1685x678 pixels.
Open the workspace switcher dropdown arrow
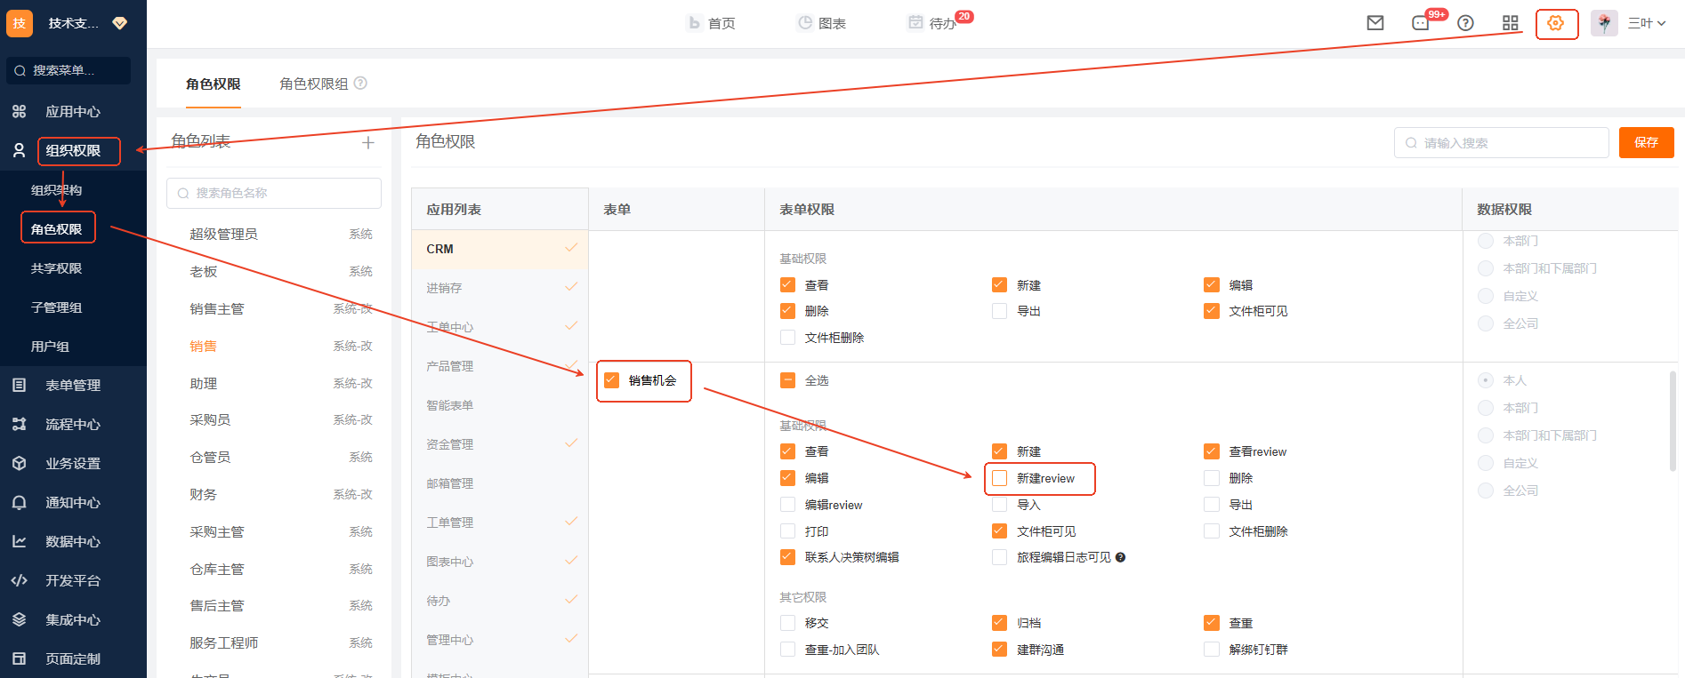point(120,23)
